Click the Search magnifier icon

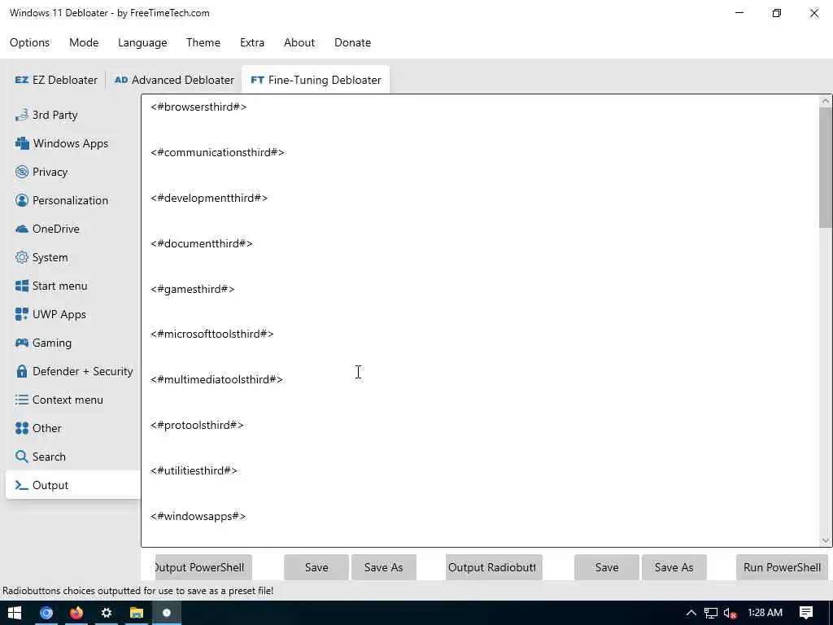22,457
